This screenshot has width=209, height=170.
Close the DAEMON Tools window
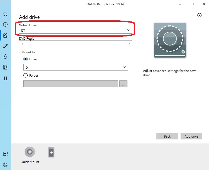click(x=204, y=4)
